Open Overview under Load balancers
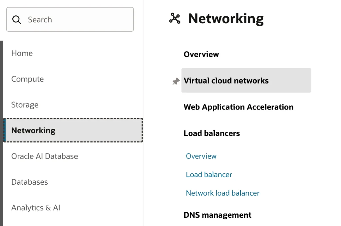341x226 pixels. click(201, 156)
